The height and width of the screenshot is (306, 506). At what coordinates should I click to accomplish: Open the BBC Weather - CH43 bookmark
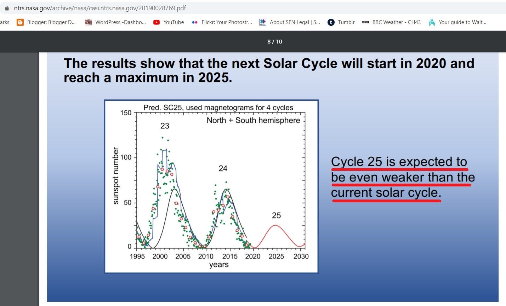[x=391, y=22]
